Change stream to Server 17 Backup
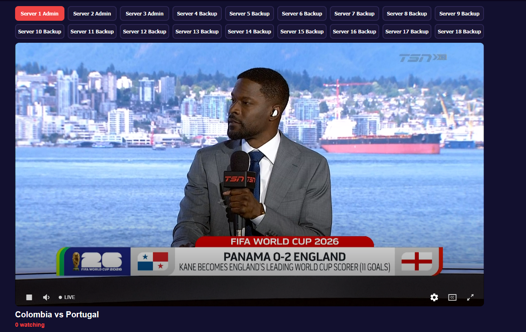Viewport: 526px width, 332px height. 407,31
